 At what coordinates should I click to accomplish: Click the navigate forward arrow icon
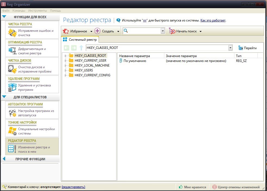[x=74, y=48]
